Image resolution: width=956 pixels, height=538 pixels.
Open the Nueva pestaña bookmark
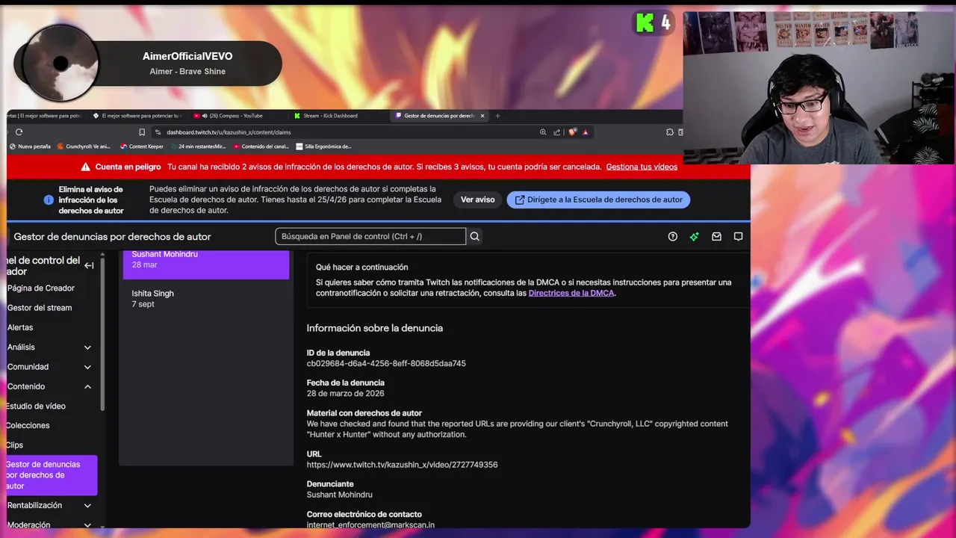pos(30,146)
